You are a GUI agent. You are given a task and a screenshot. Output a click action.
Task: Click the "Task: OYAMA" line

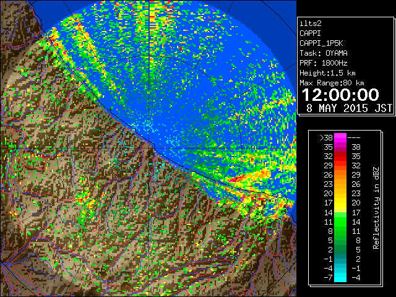click(x=324, y=53)
